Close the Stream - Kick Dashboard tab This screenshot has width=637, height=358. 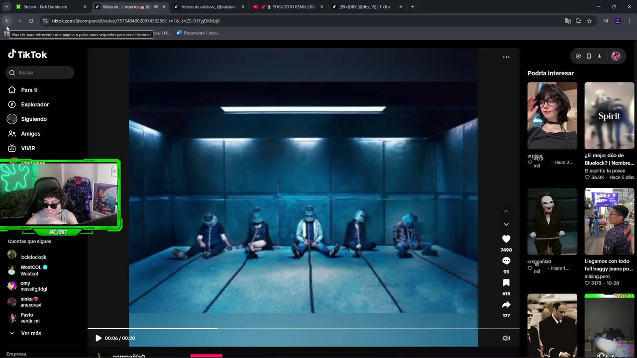click(85, 7)
